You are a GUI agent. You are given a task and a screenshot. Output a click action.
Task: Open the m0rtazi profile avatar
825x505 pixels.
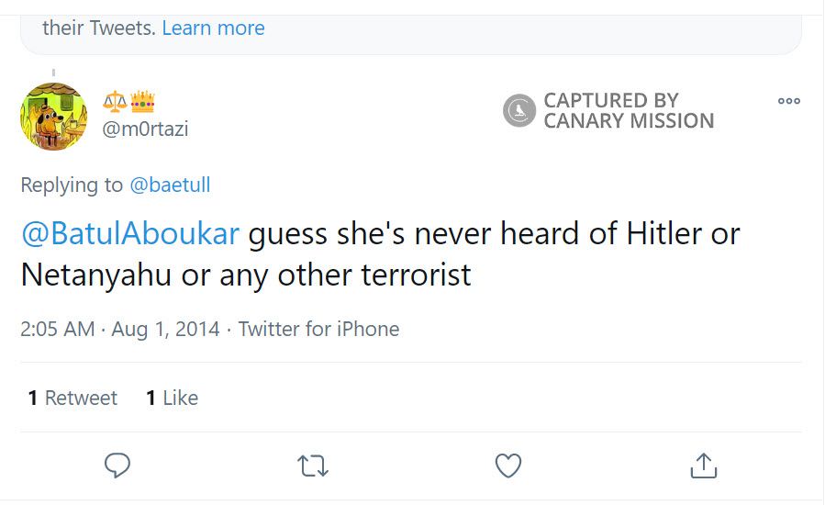click(x=54, y=116)
